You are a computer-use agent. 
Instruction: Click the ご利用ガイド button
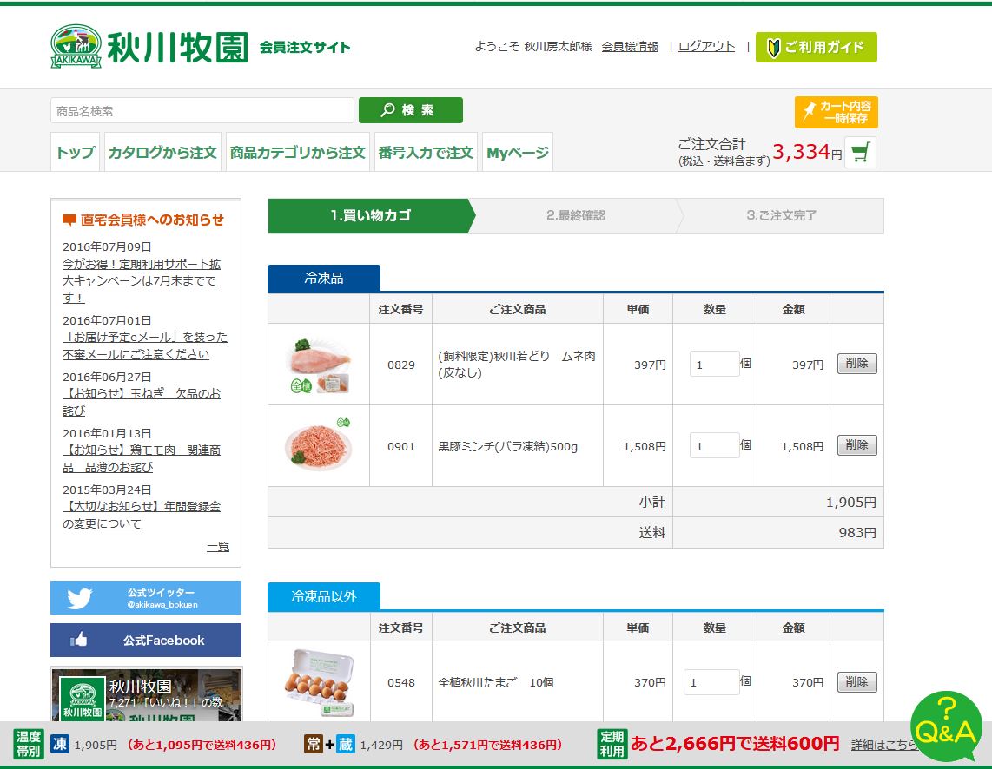click(817, 48)
